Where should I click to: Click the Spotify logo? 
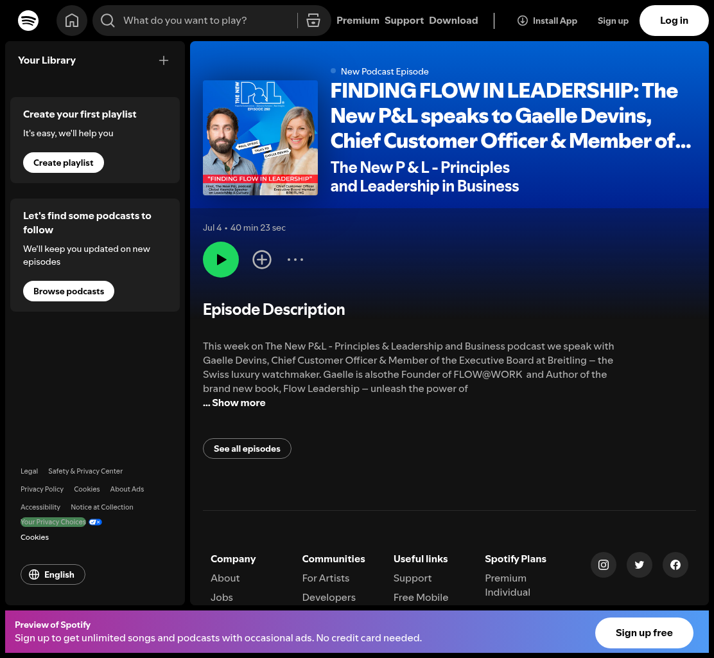28,21
